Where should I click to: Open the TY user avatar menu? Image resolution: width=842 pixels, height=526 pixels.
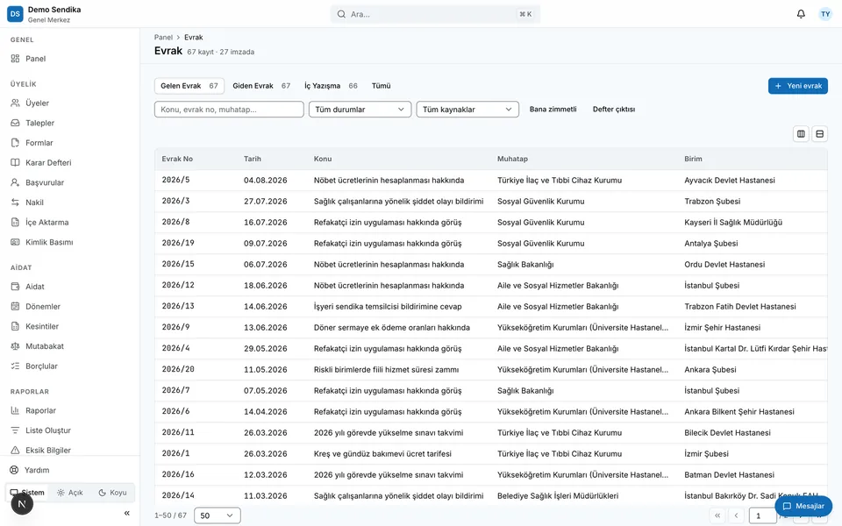click(x=825, y=14)
